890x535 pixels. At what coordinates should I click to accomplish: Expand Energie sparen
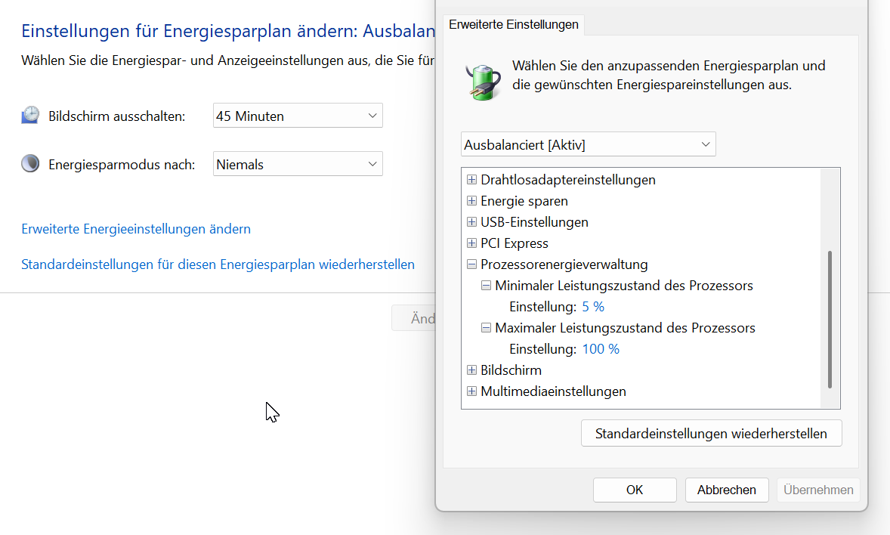click(x=471, y=201)
